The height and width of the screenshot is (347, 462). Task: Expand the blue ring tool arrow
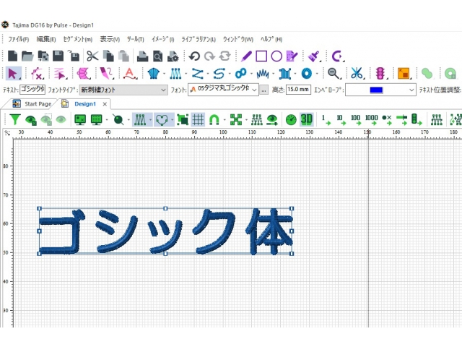(317, 74)
